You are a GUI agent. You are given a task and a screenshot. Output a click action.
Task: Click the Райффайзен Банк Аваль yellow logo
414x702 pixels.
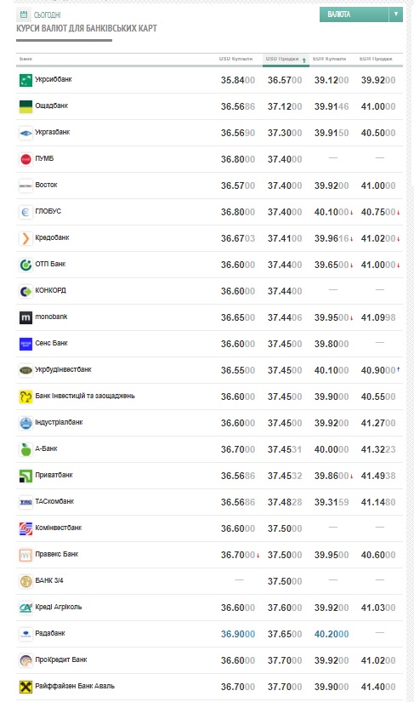26,687
